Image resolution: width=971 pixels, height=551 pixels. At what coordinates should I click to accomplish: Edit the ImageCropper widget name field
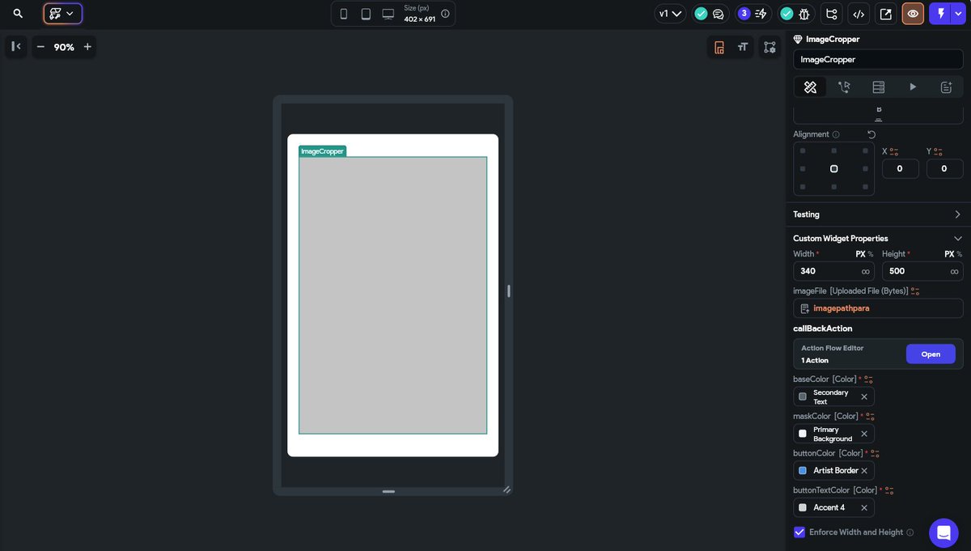[878, 59]
